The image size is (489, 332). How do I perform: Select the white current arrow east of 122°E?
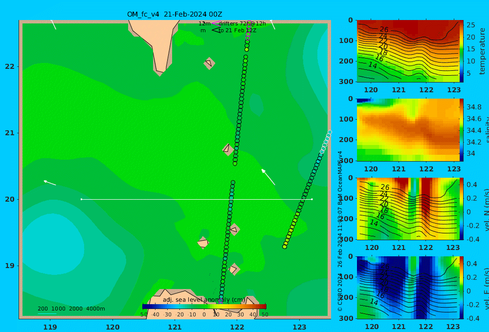pyautogui.click(x=268, y=177)
